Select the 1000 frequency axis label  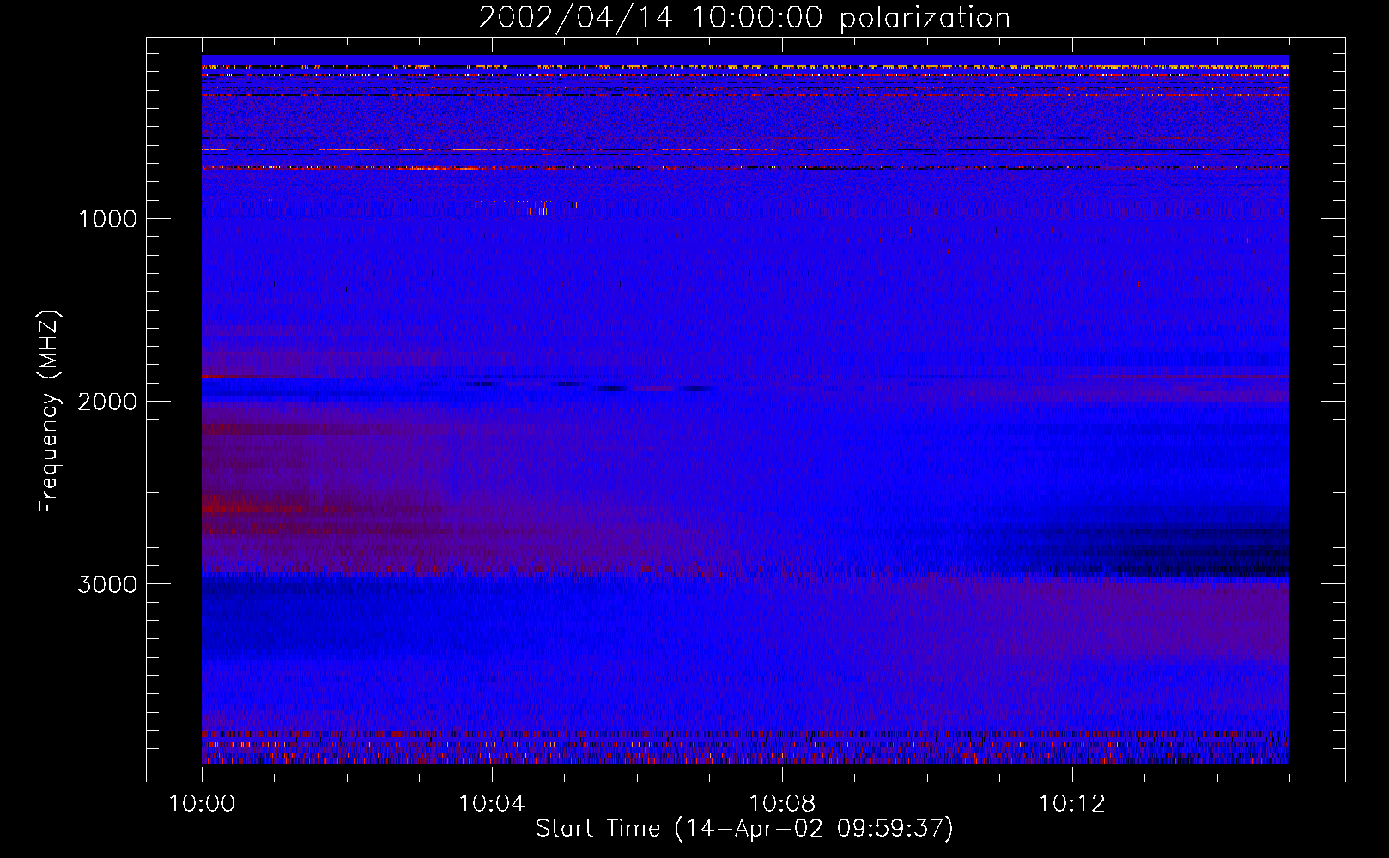107,219
